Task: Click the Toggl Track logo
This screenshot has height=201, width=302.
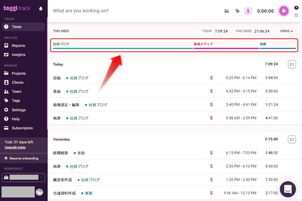Action: click(16, 8)
